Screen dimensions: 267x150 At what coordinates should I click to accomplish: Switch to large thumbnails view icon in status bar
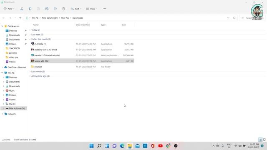coord(264,140)
